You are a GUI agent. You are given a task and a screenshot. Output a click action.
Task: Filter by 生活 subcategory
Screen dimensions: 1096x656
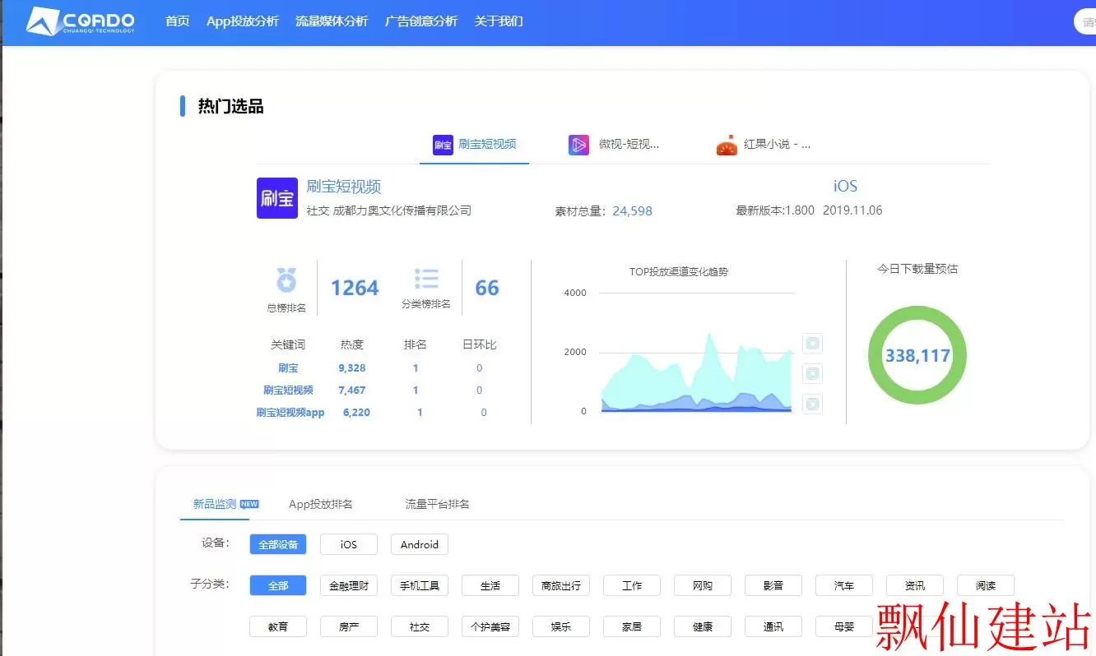click(x=490, y=585)
